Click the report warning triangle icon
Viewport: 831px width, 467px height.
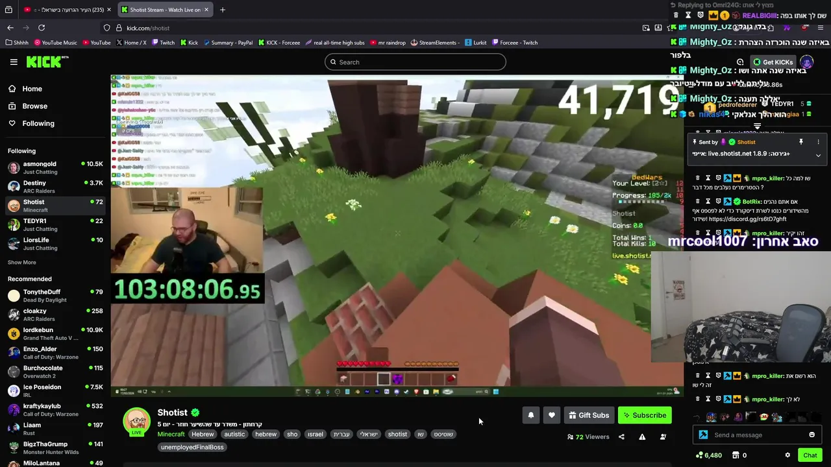click(x=642, y=437)
